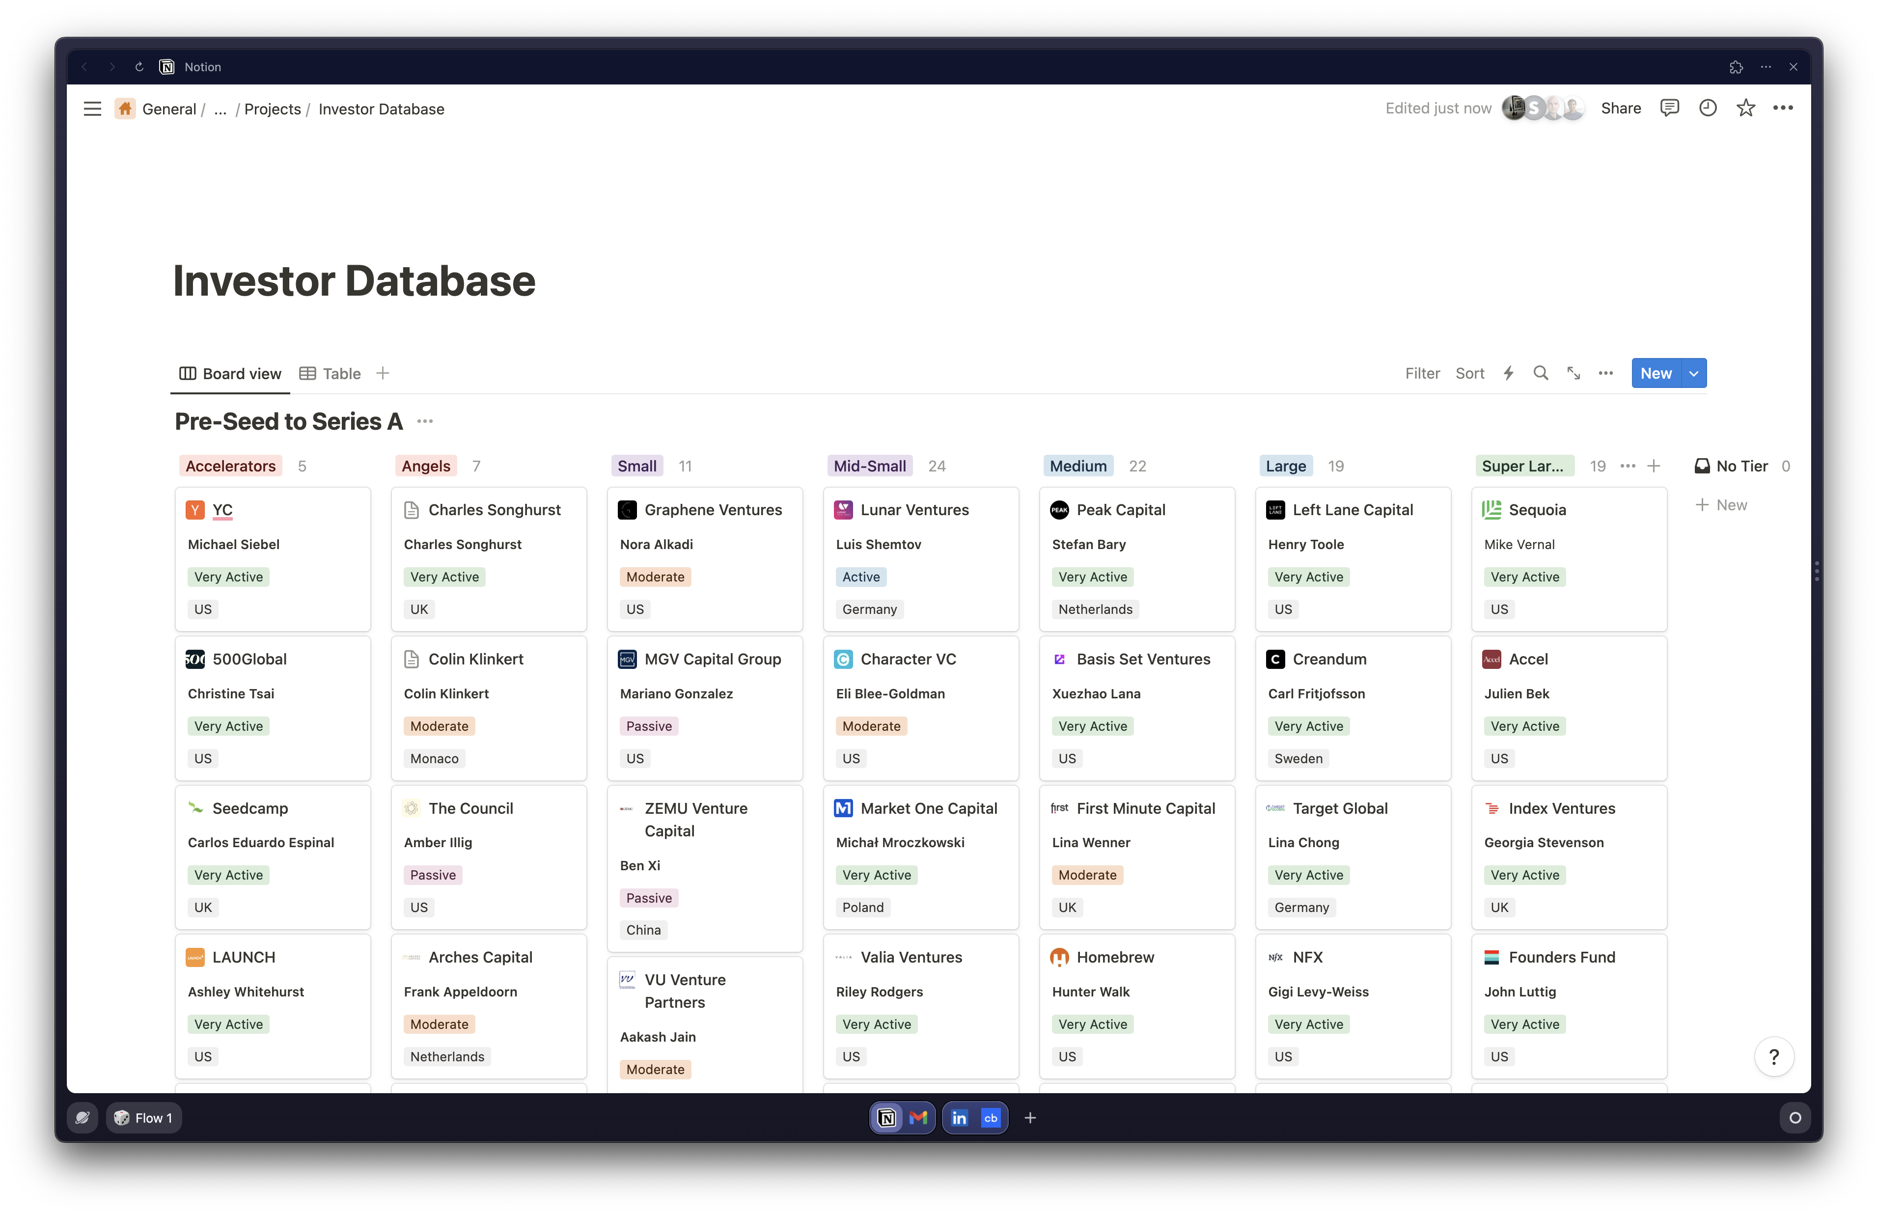The height and width of the screenshot is (1215, 1878).
Task: Open the Lunar Ventures card
Action: pos(920,558)
